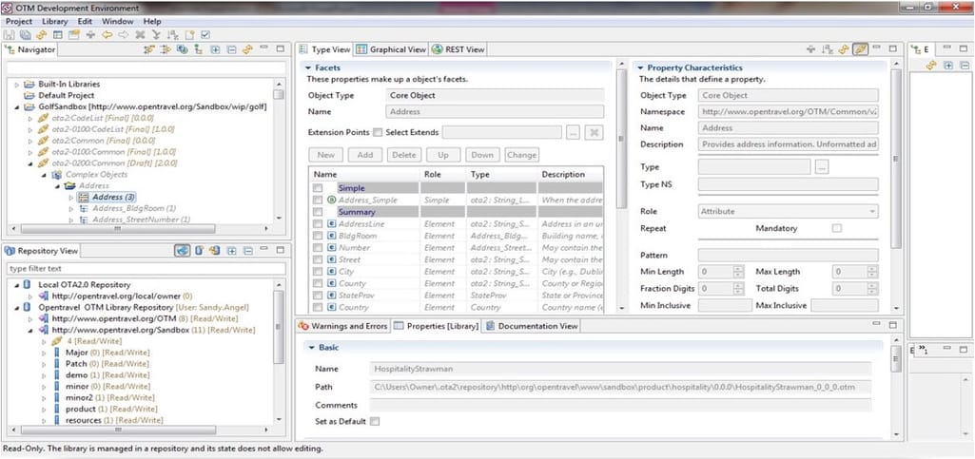Click the Change button
The image size is (975, 459).
[521, 155]
